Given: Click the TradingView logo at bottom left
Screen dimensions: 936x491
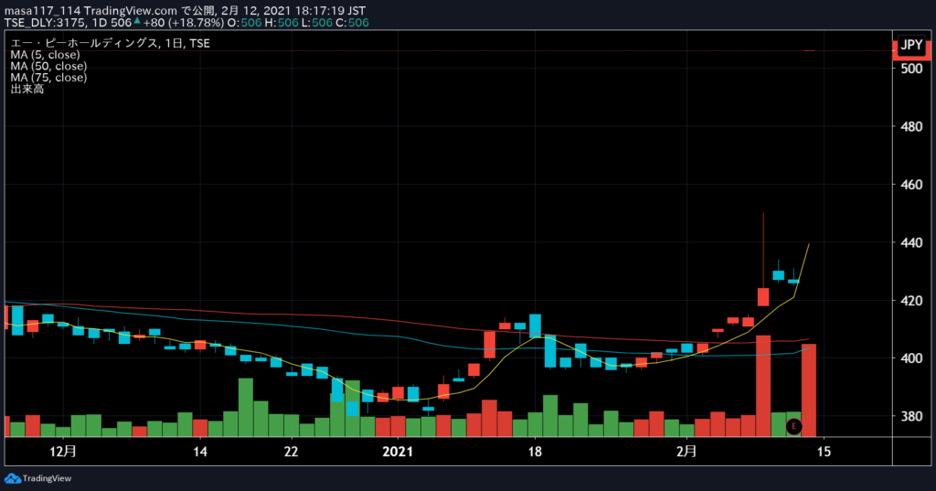Looking at the screenshot, I should 37,478.
